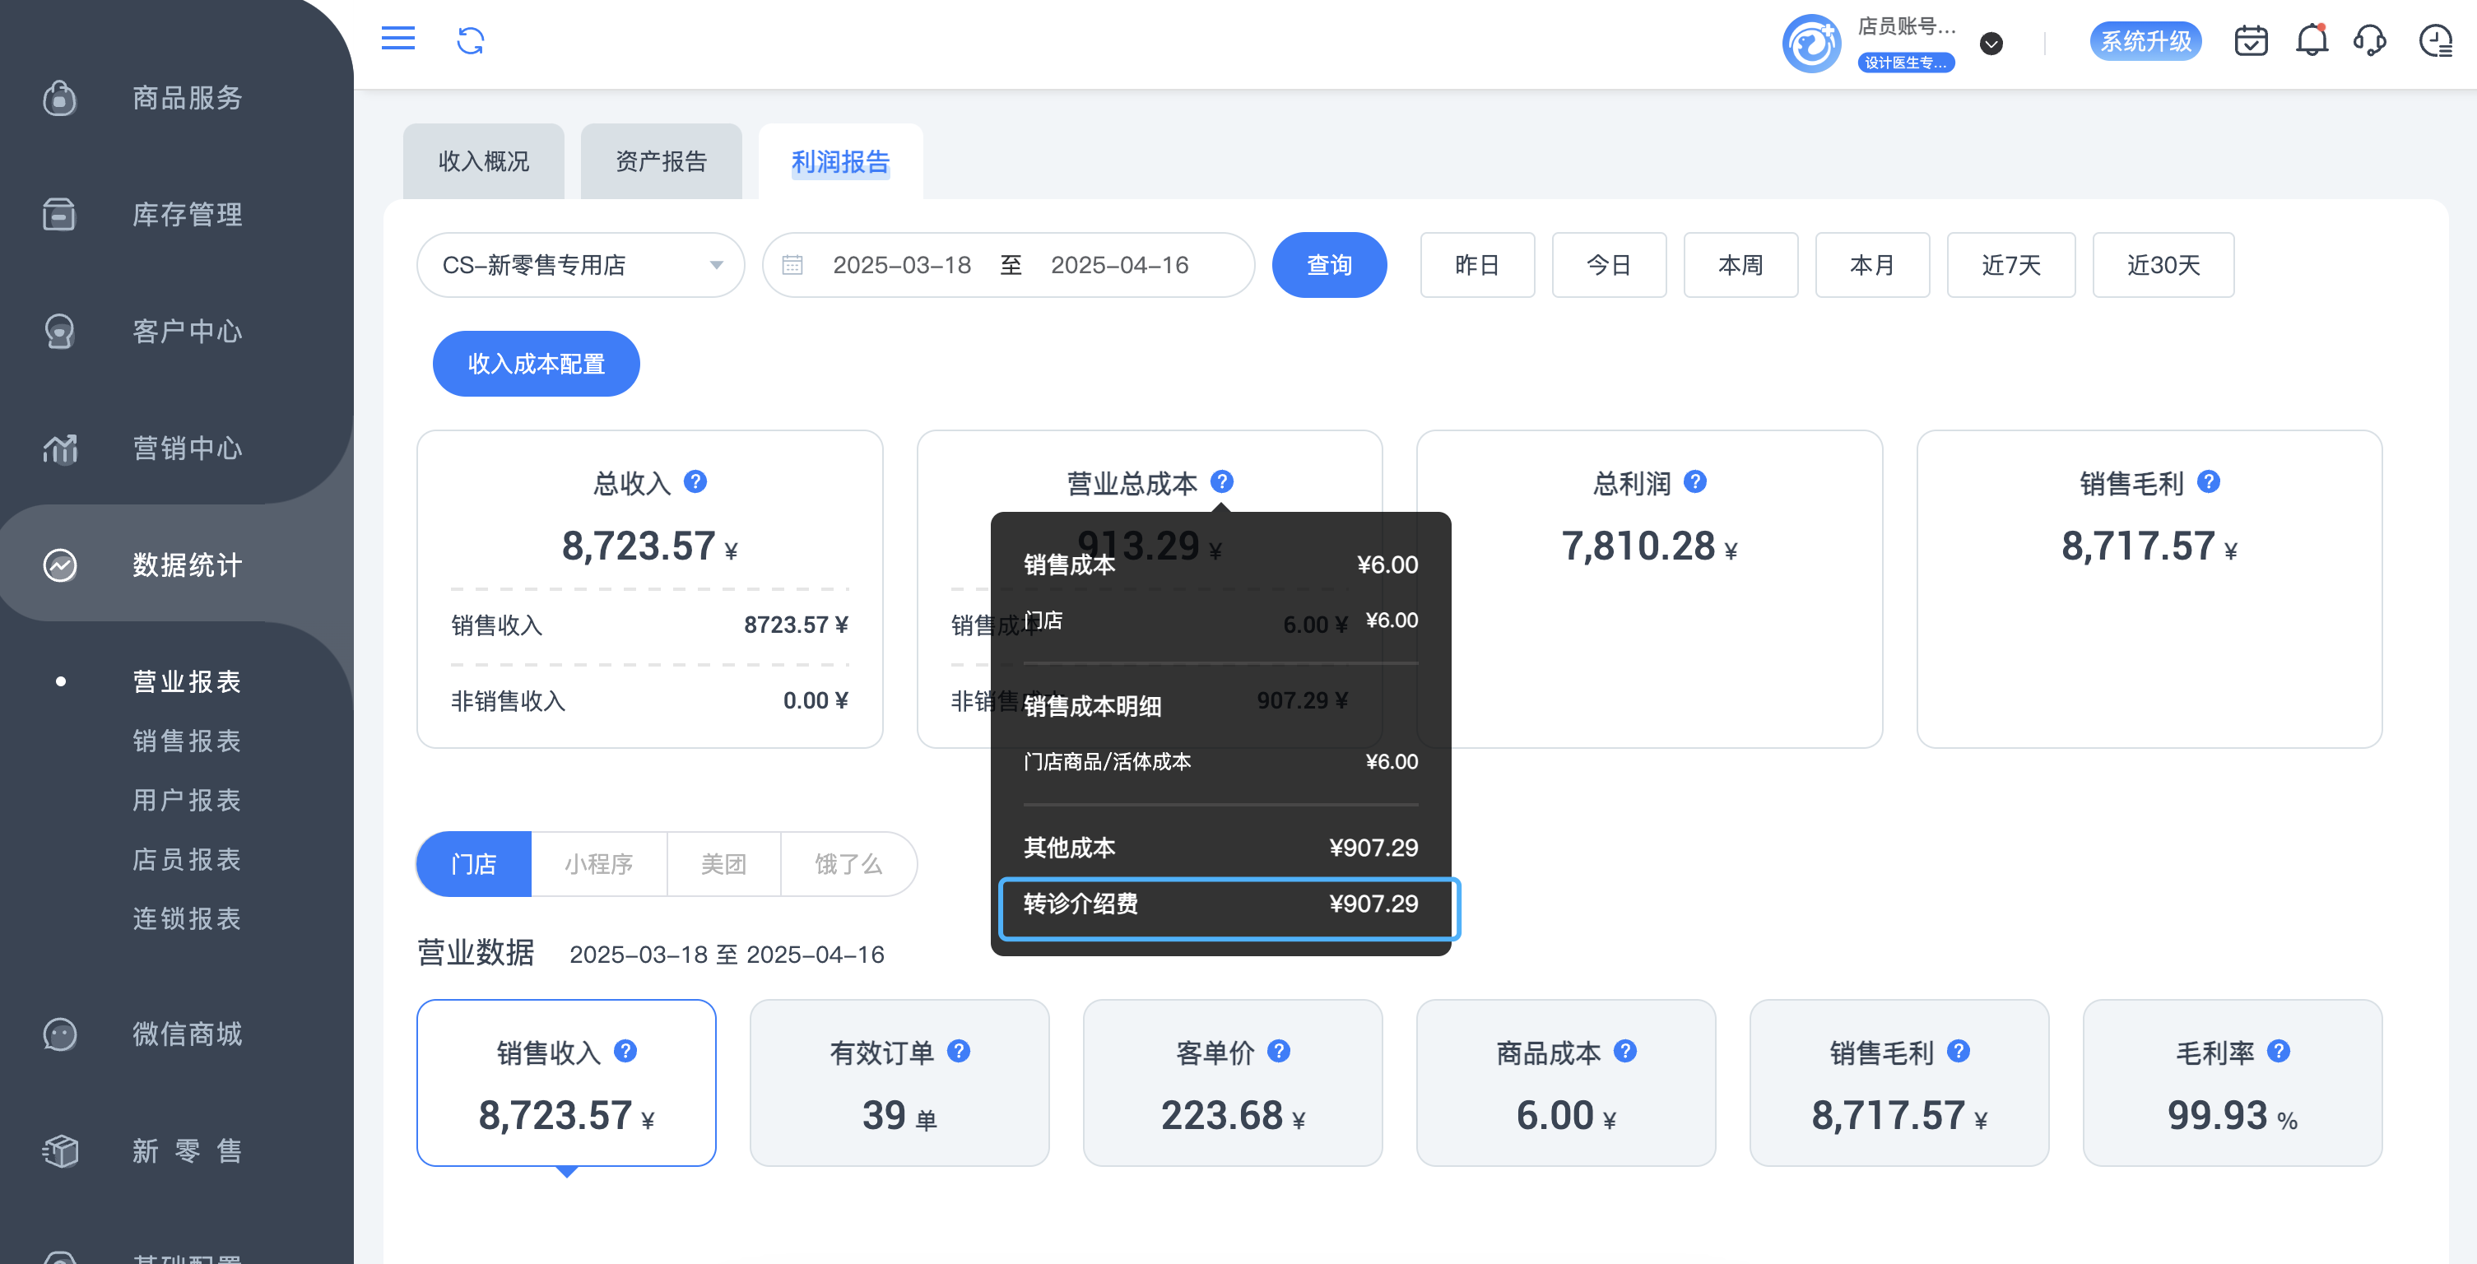Viewport: 2477px width, 1264px height.
Task: Filter by 近7天
Action: point(2011,265)
